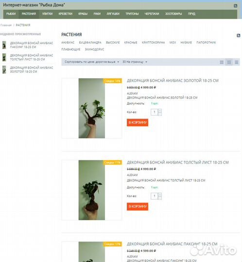Open RSS feed icon in site header
The height and width of the screenshot is (262, 242).
[x=235, y=6]
